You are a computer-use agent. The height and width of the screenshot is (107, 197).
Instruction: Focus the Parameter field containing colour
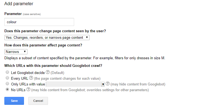click(39, 22)
